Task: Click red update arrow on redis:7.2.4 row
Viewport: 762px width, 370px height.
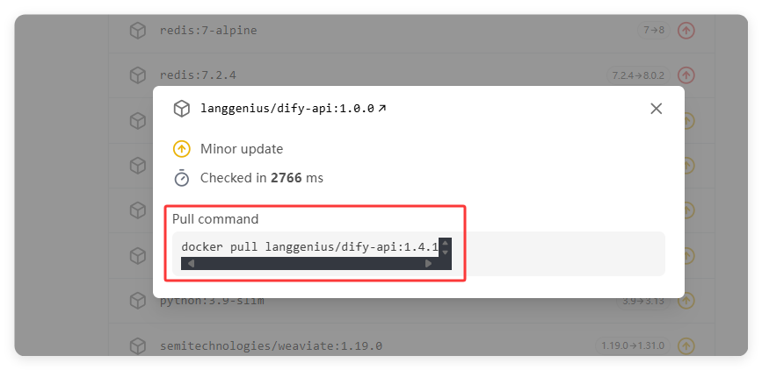Action: pos(686,75)
